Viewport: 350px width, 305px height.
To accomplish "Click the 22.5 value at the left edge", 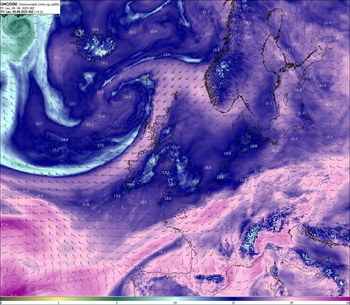I will [9, 209].
